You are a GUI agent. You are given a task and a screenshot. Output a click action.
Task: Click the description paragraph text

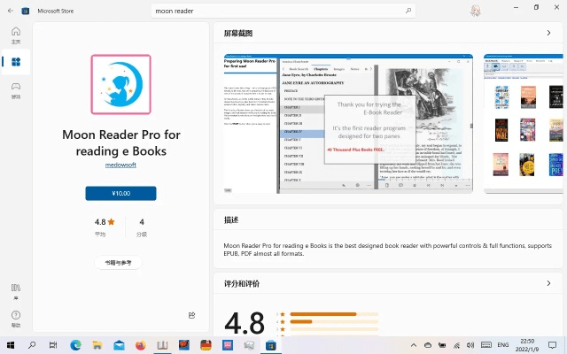pyautogui.click(x=387, y=250)
